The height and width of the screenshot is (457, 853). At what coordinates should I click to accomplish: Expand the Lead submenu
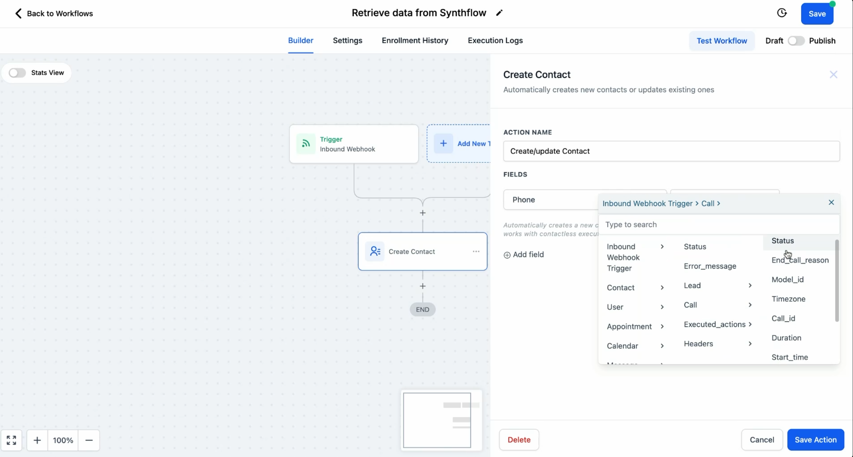click(717, 285)
